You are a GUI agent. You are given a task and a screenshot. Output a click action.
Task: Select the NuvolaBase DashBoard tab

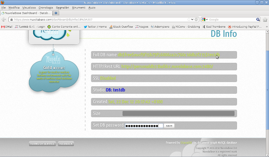click(26, 13)
